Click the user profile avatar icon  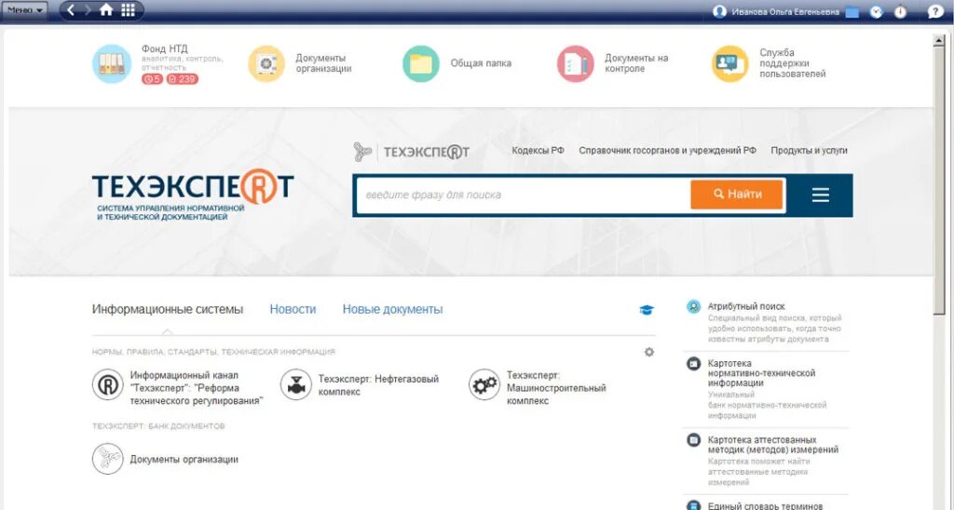pos(720,11)
